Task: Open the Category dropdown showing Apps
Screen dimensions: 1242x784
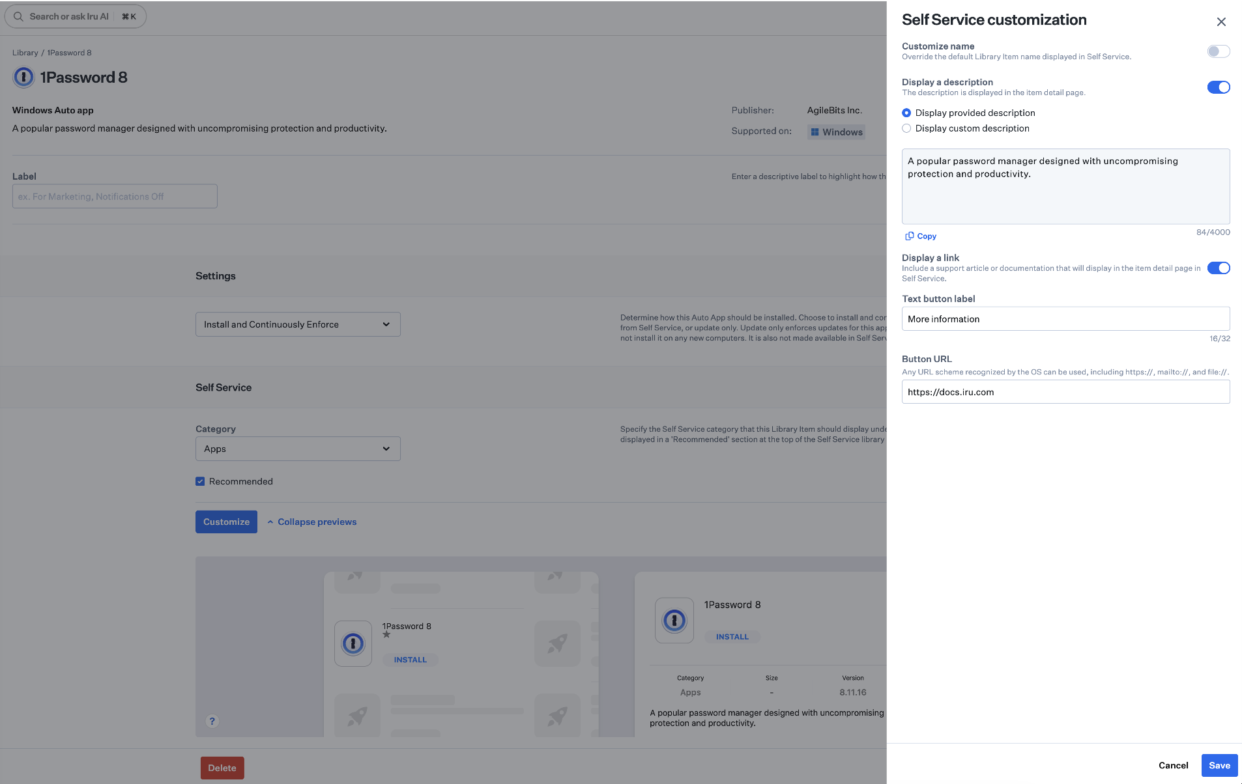Action: tap(297, 448)
